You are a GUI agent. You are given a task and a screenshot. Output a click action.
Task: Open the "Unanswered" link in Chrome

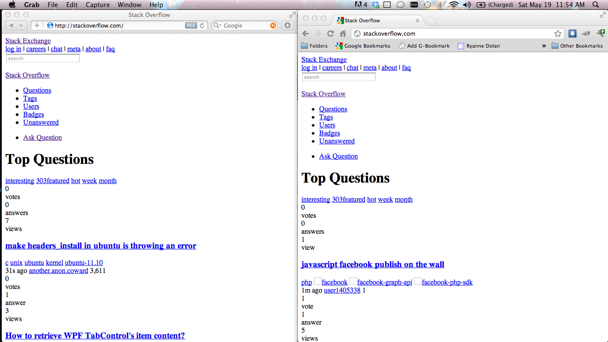click(337, 141)
